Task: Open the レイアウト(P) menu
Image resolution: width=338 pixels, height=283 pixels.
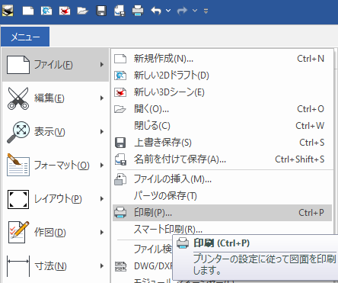Action: click(56, 199)
